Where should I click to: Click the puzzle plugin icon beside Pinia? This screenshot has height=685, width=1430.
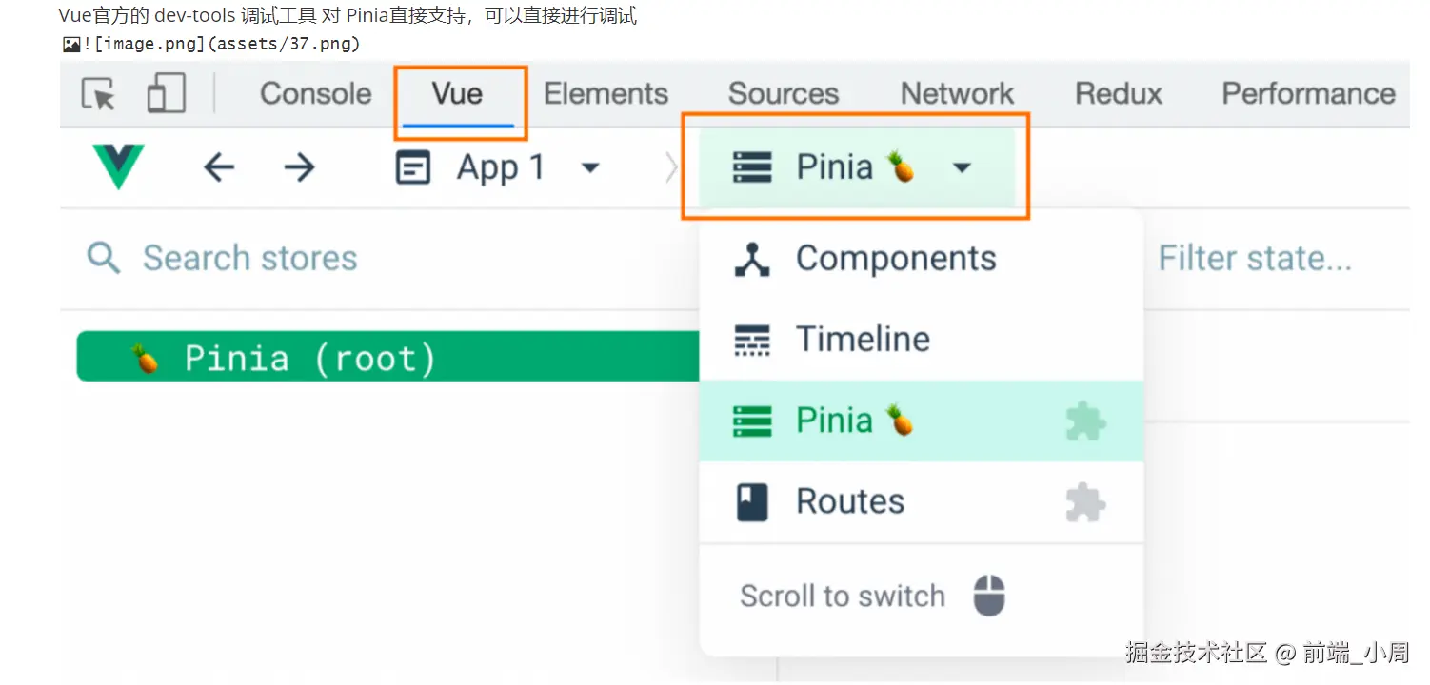pyautogui.click(x=1085, y=421)
